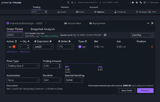This screenshot has width=160, height=102.
Task: Remove option leg with red X
Action: (152, 47)
